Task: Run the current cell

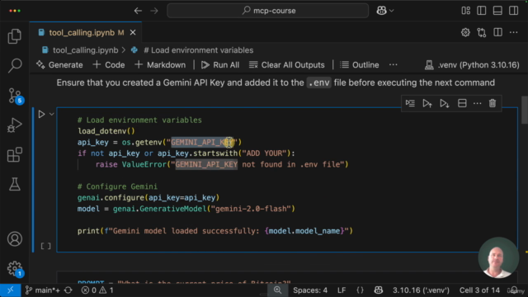Action: click(x=41, y=114)
